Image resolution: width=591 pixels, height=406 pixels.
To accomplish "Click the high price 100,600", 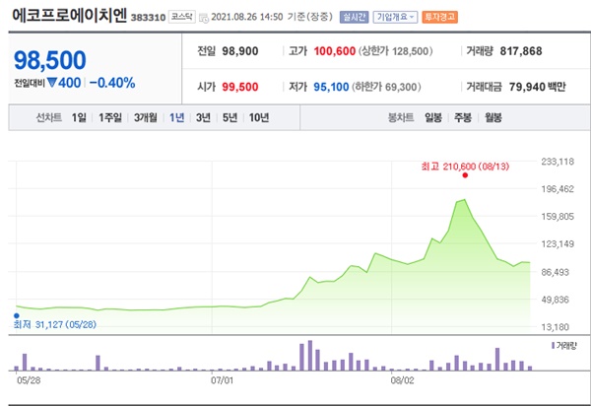I will (x=335, y=51).
